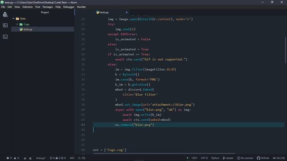This screenshot has height=161, width=287.
Task: Click line number 48 in gutter
Action: [83, 150]
